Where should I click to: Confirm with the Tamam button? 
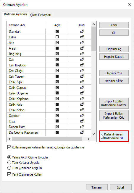[x=97, y=187]
